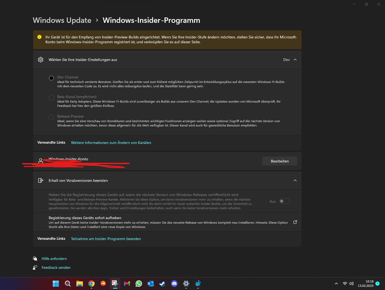This screenshot has width=385, height=290.
Task: Click Feedback senden link
Action: (x=56, y=267)
